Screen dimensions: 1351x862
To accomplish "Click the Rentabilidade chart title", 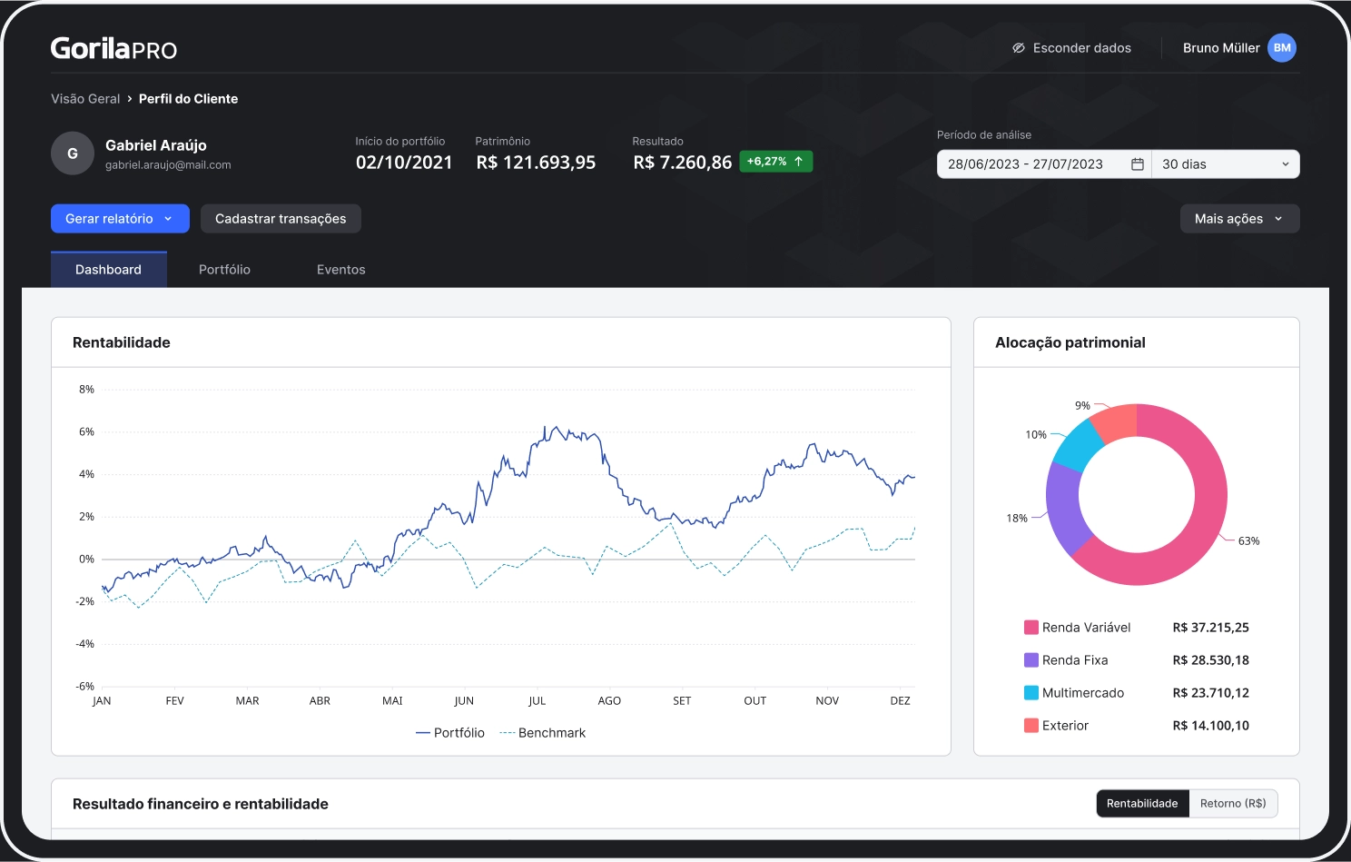I will pos(122,342).
